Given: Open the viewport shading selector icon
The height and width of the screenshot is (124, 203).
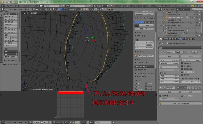Looking at the screenshot, I should (x=49, y=9).
